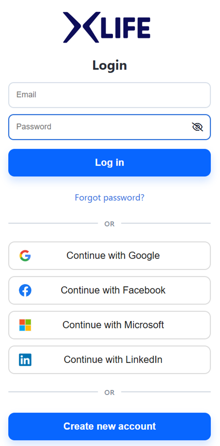Click the Email placeholder text
The image size is (220, 446).
(x=26, y=95)
